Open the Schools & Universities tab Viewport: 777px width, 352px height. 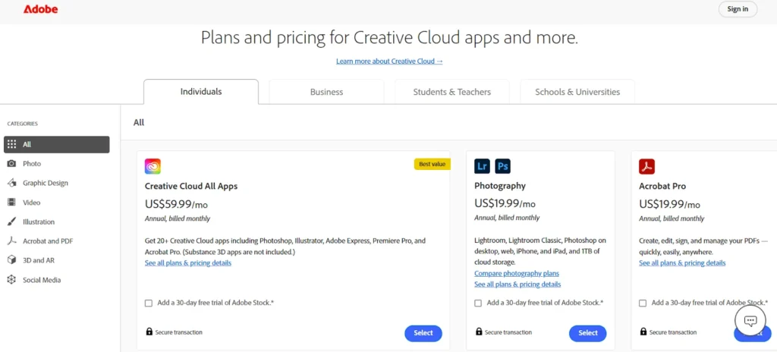coord(577,92)
